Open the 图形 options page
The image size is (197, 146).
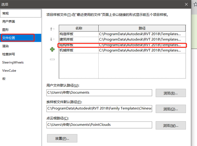coord(21,30)
